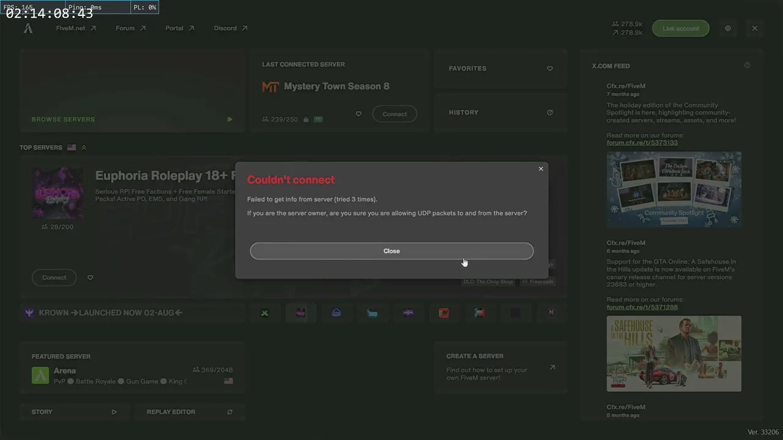The width and height of the screenshot is (783, 440).
Task: Open the FiveM logo home icon
Action: 28,28
